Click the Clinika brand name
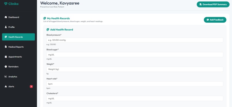This screenshot has height=107, width=232. tap(14, 4)
